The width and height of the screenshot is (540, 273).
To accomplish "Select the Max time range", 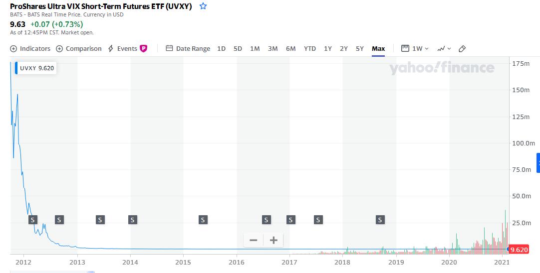I will pos(378,48).
